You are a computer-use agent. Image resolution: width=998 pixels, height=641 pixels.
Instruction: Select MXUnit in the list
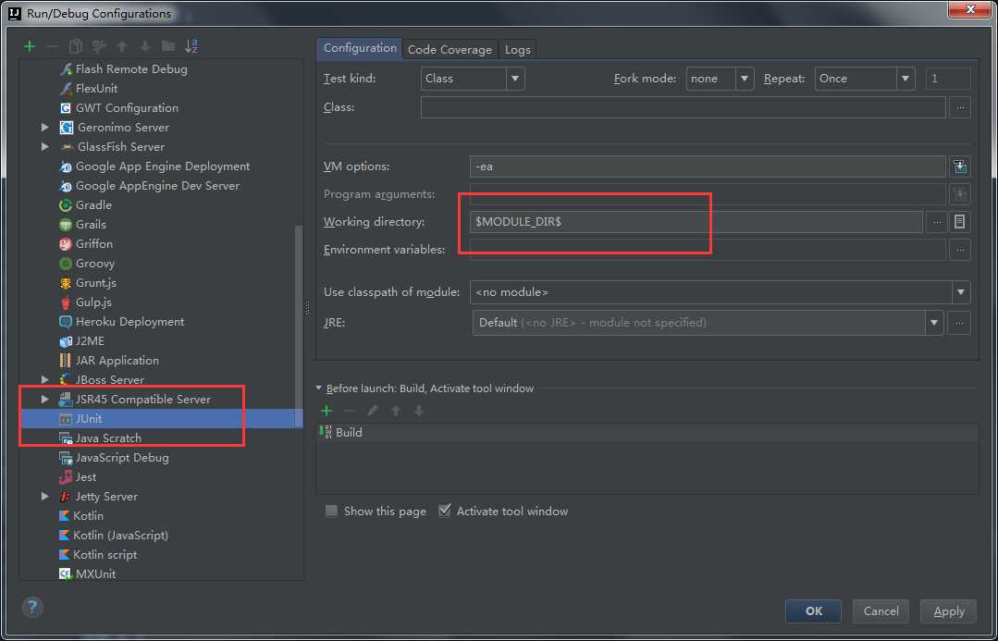coord(95,574)
